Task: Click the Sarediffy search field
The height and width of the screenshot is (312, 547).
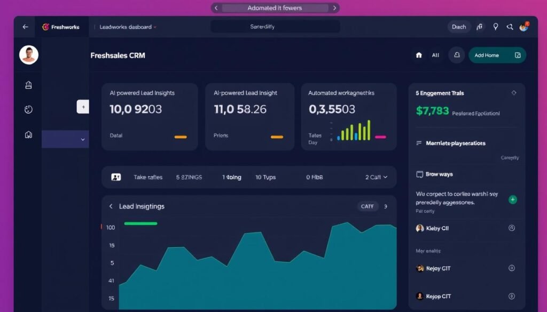Action: 275,26
